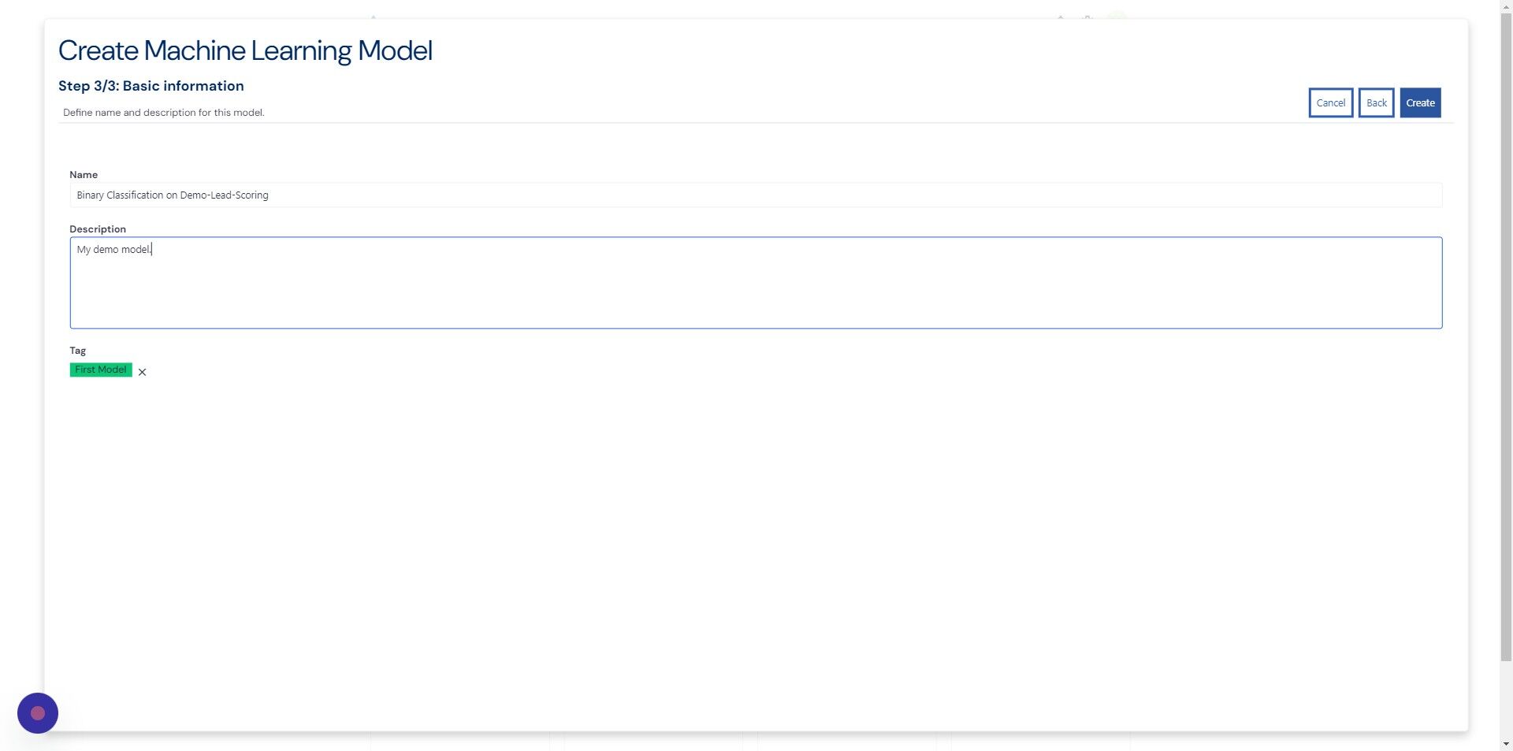Click the Create Machine Learning Model title
The height and width of the screenshot is (751, 1513).
tap(245, 50)
